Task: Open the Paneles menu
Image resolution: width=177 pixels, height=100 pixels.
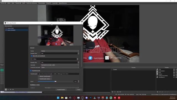Action: (x=18, y=3)
